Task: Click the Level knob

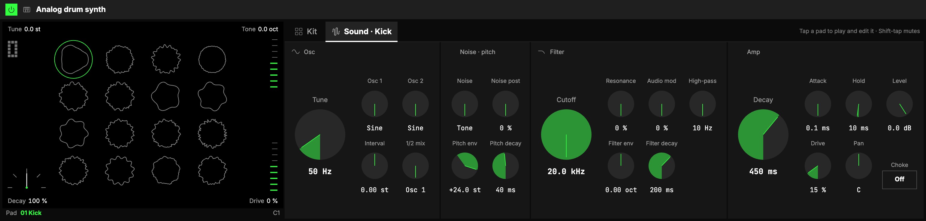Action: [899, 104]
